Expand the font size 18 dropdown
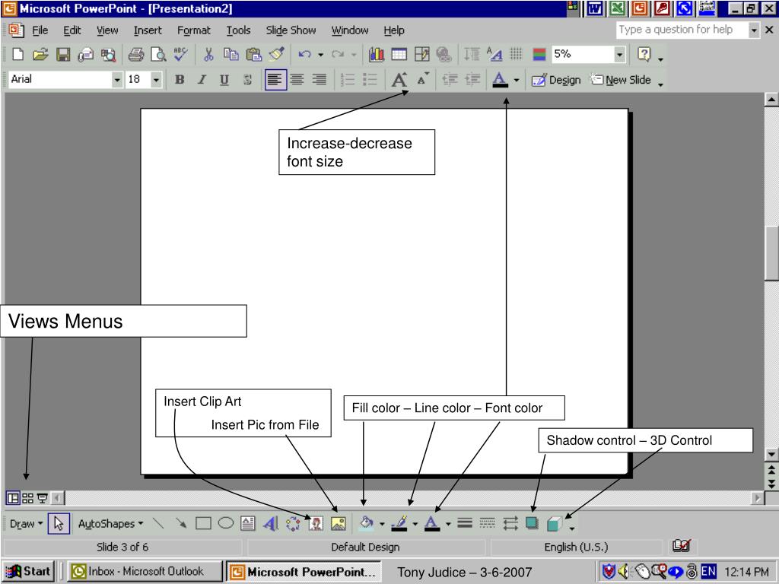This screenshot has height=584, width=779. click(x=156, y=79)
